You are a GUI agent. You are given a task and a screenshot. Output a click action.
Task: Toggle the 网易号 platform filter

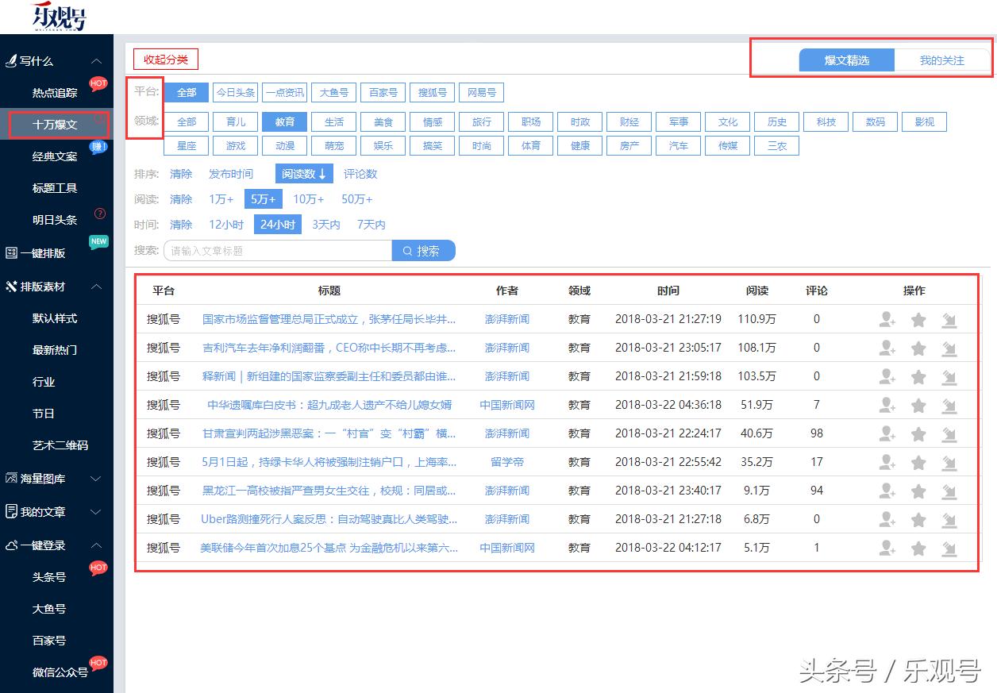482,93
